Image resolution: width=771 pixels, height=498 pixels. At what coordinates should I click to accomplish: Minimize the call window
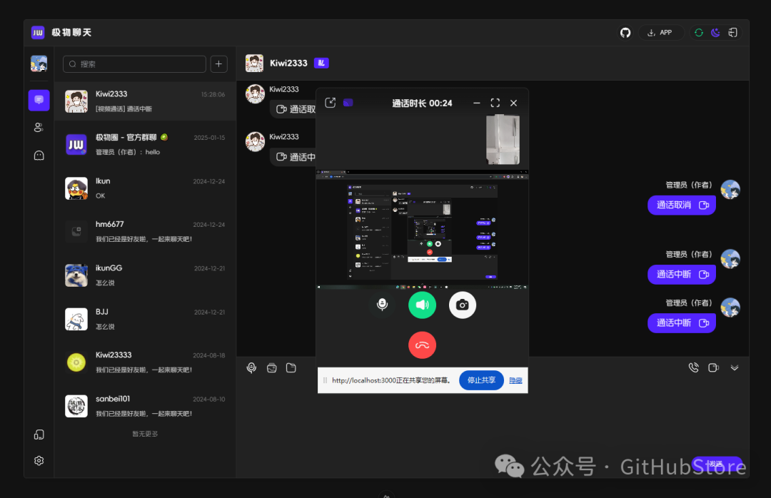click(476, 103)
